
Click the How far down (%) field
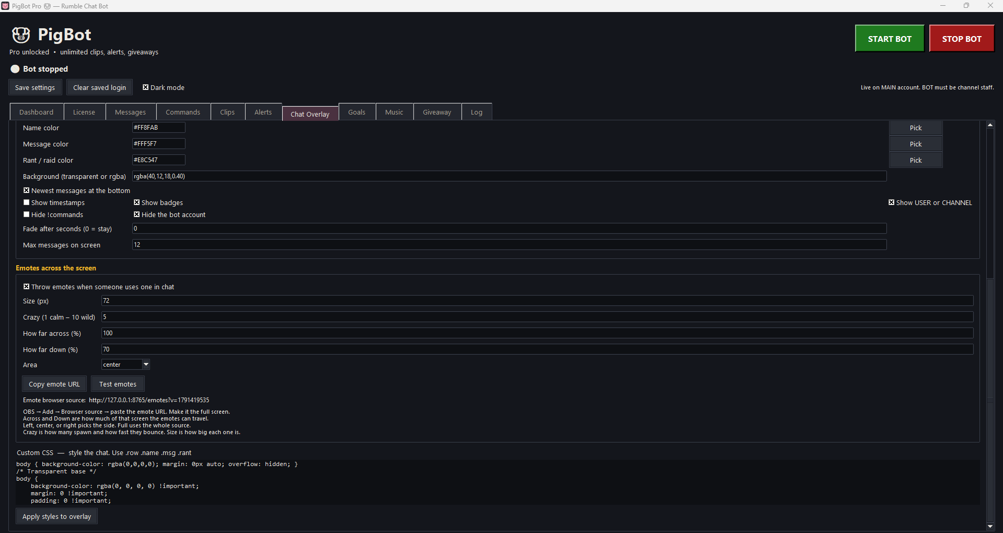click(537, 349)
